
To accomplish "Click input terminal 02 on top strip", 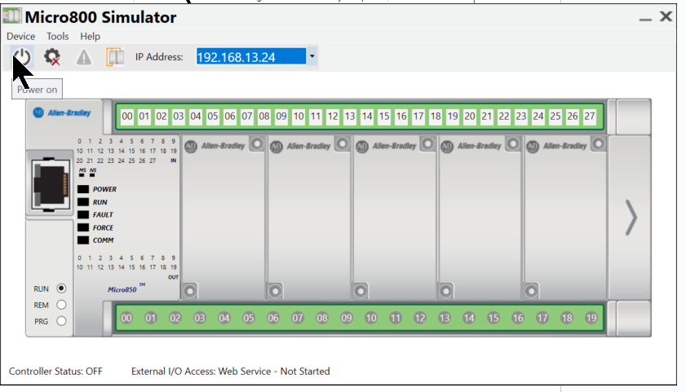I will click(x=161, y=117).
